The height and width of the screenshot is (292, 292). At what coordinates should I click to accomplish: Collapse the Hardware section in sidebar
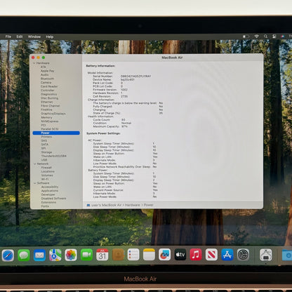(34, 63)
